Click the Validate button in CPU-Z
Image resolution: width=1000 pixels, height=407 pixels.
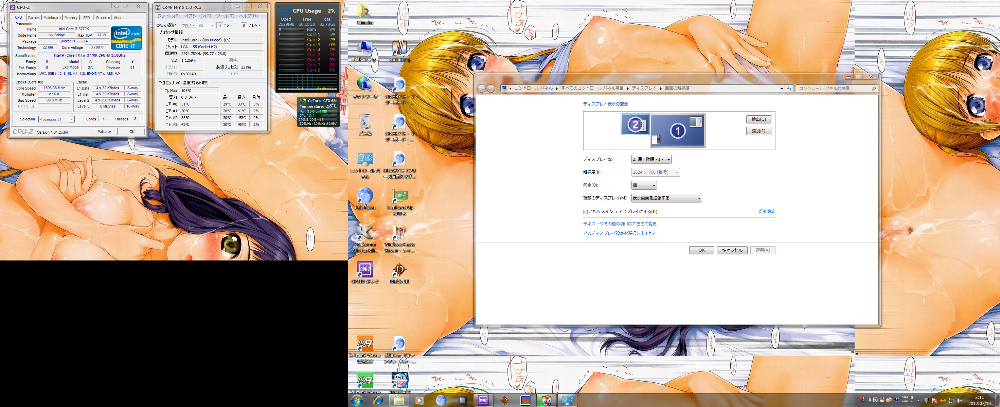point(104,131)
